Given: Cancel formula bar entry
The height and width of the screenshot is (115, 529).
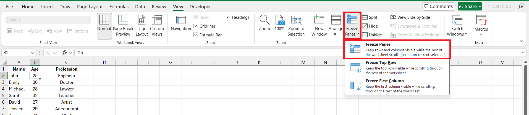Looking at the screenshot, I should (48, 53).
